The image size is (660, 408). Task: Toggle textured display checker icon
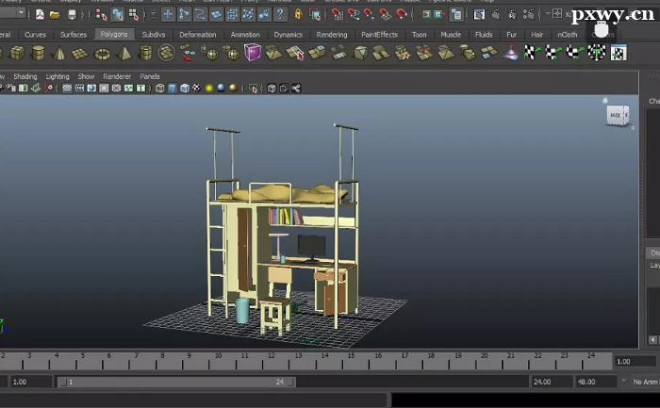pyautogui.click(x=196, y=88)
